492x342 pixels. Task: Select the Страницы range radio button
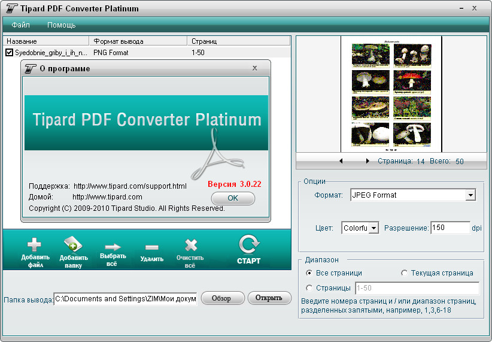coord(309,287)
